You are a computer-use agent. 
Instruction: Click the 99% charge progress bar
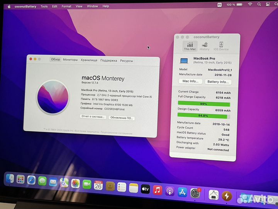tap(204, 104)
